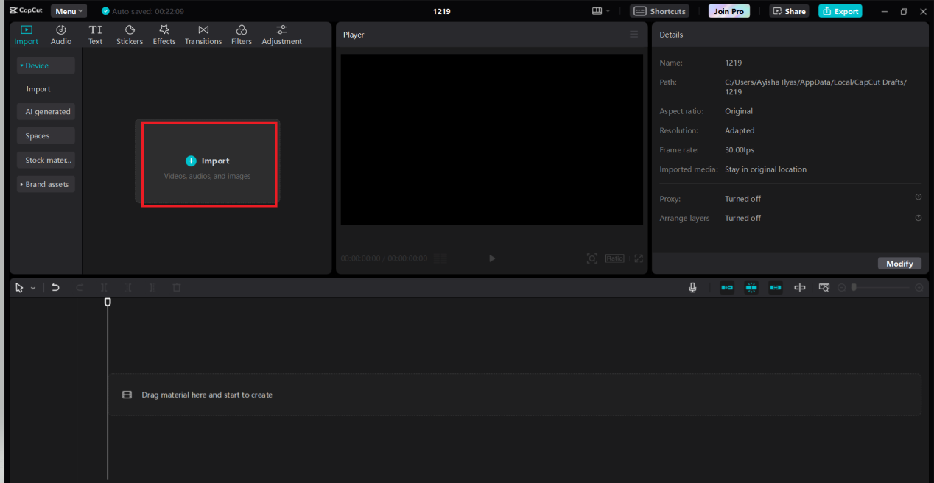Click the Join Pro button
This screenshot has height=483, width=934.
click(728, 11)
